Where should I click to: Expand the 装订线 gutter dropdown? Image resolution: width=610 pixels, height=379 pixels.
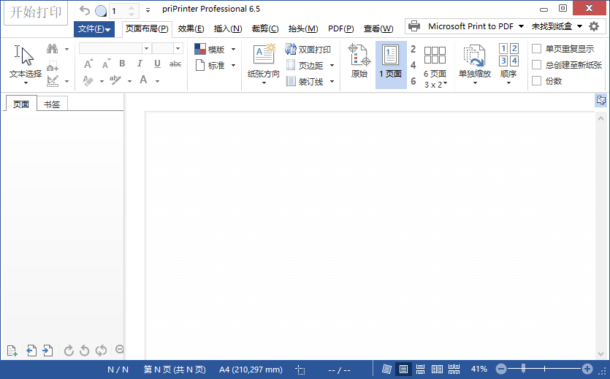(332, 81)
